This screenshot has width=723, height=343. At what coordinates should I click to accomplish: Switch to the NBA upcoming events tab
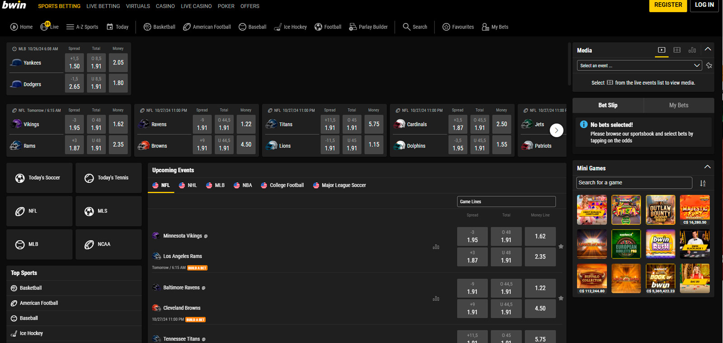click(x=243, y=185)
